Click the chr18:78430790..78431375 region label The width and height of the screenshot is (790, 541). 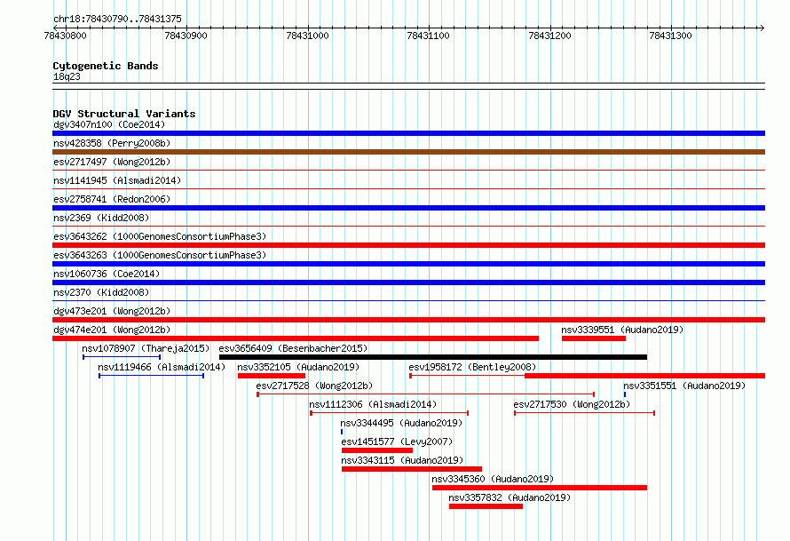click(x=117, y=19)
